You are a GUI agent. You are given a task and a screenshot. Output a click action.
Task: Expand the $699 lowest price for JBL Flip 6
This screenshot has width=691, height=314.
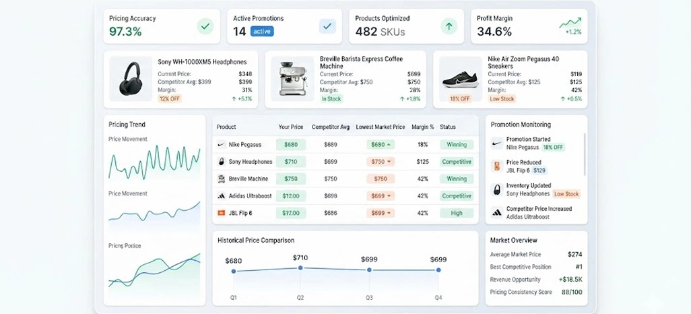(381, 213)
